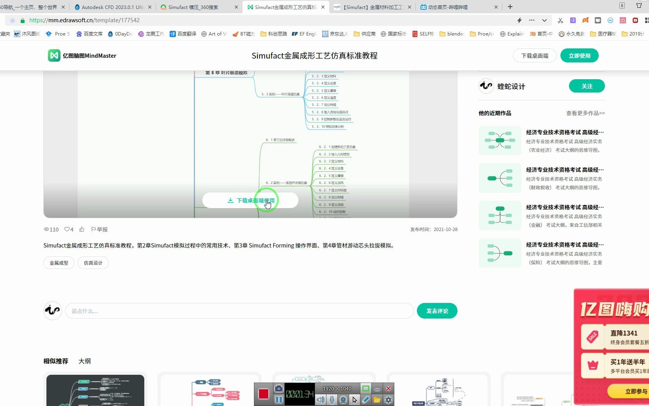This screenshot has height=406, width=649.
Task: Open the translate extension icon in the toolbar
Action: click(x=573, y=20)
